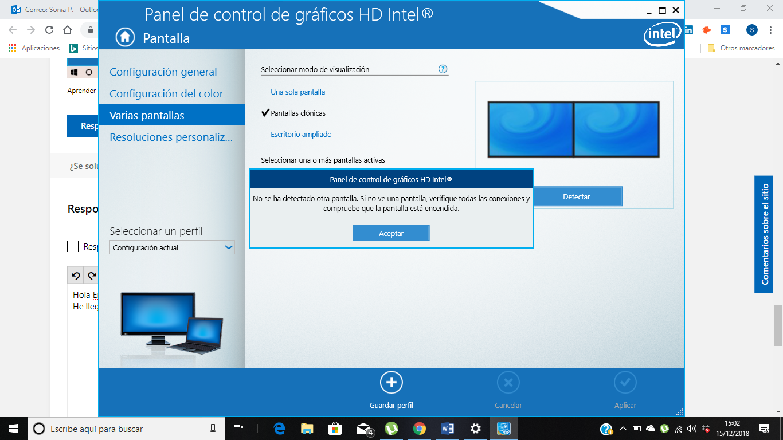
Task: Click the volume speaker tray icon
Action: 692,429
